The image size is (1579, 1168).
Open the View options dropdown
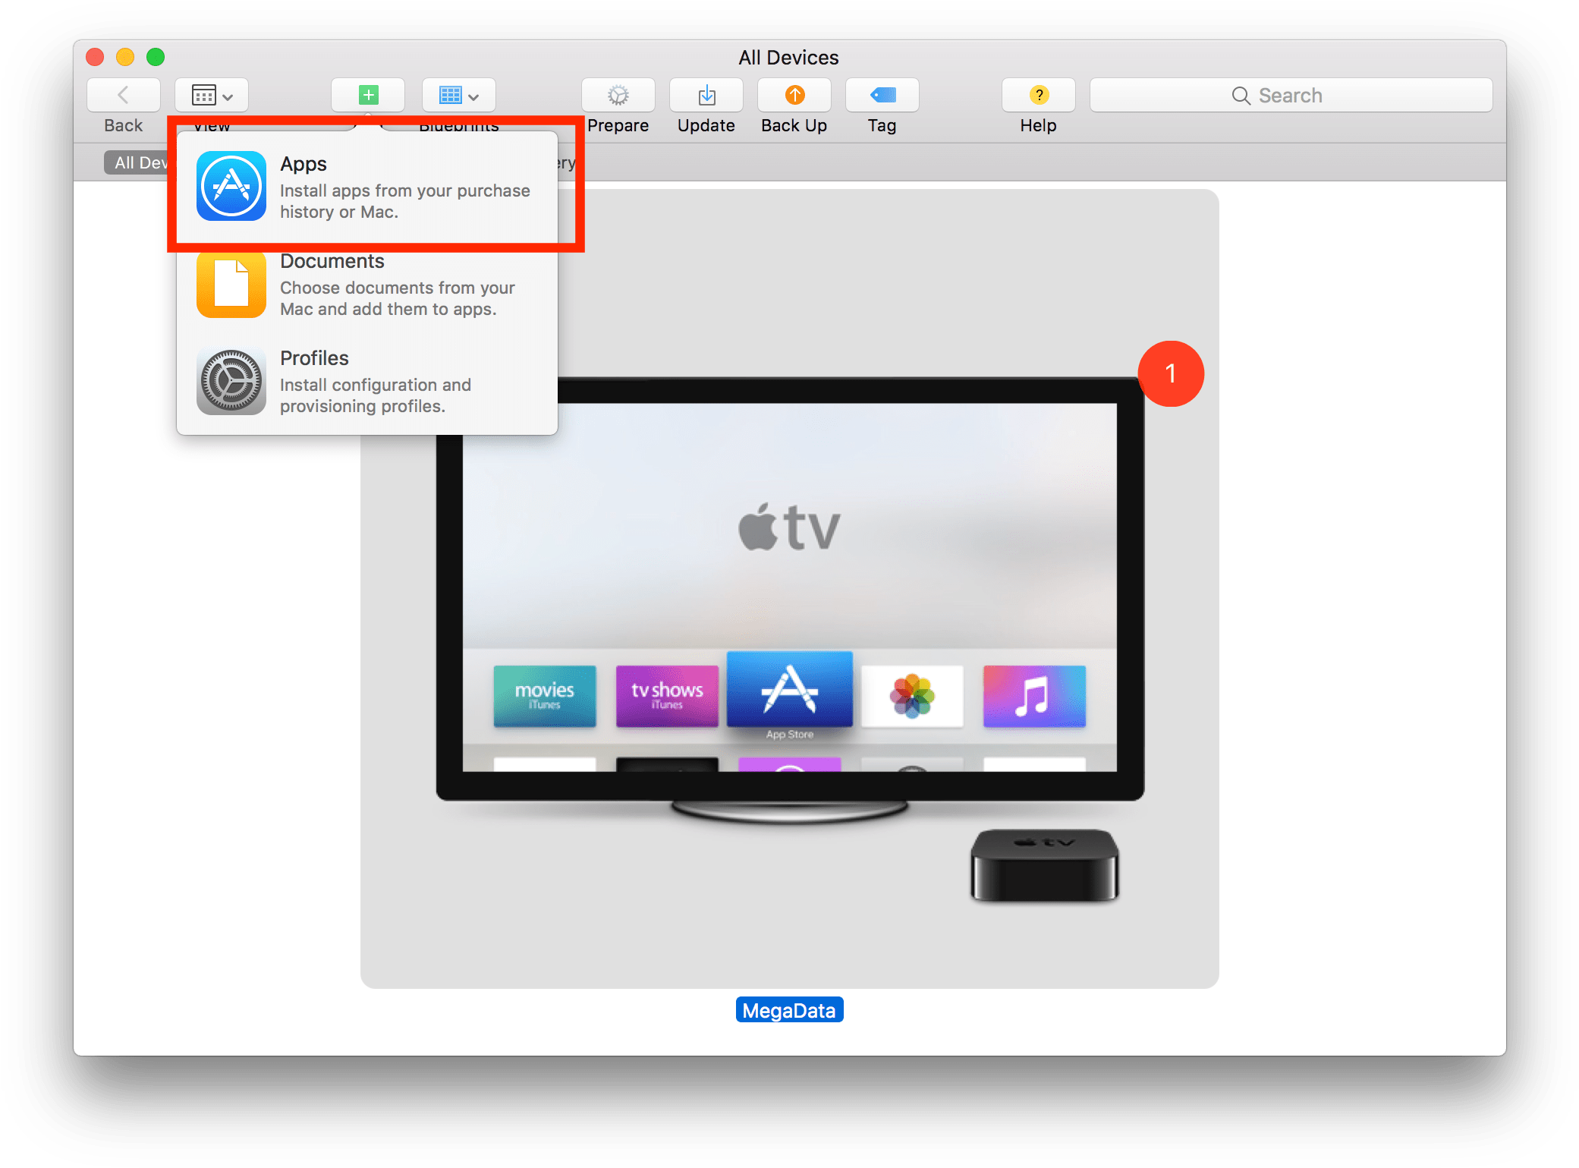click(x=211, y=95)
